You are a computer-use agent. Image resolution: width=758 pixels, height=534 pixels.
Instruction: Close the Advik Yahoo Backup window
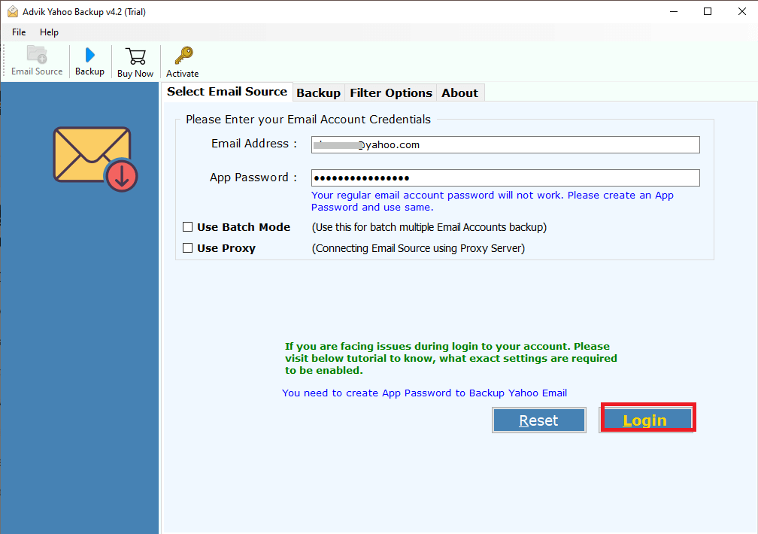tap(742, 11)
